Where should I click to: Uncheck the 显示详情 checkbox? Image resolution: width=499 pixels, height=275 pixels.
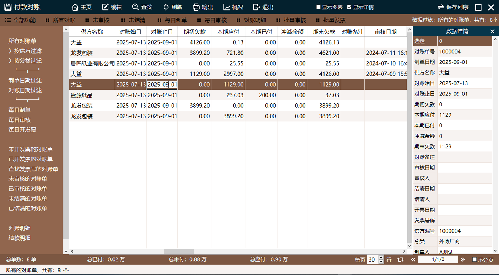tap(349, 7)
